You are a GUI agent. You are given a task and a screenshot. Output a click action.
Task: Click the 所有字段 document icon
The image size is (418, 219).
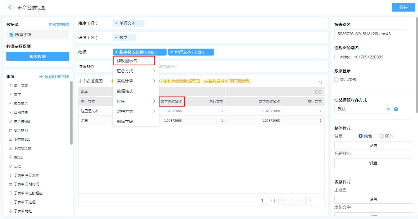[11, 35]
